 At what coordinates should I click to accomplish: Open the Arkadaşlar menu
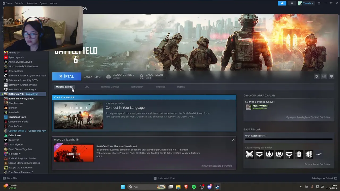32,3
